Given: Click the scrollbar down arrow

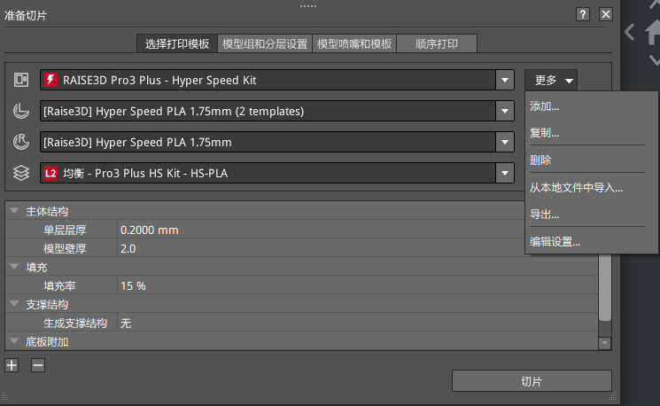Looking at the screenshot, I should click(605, 343).
